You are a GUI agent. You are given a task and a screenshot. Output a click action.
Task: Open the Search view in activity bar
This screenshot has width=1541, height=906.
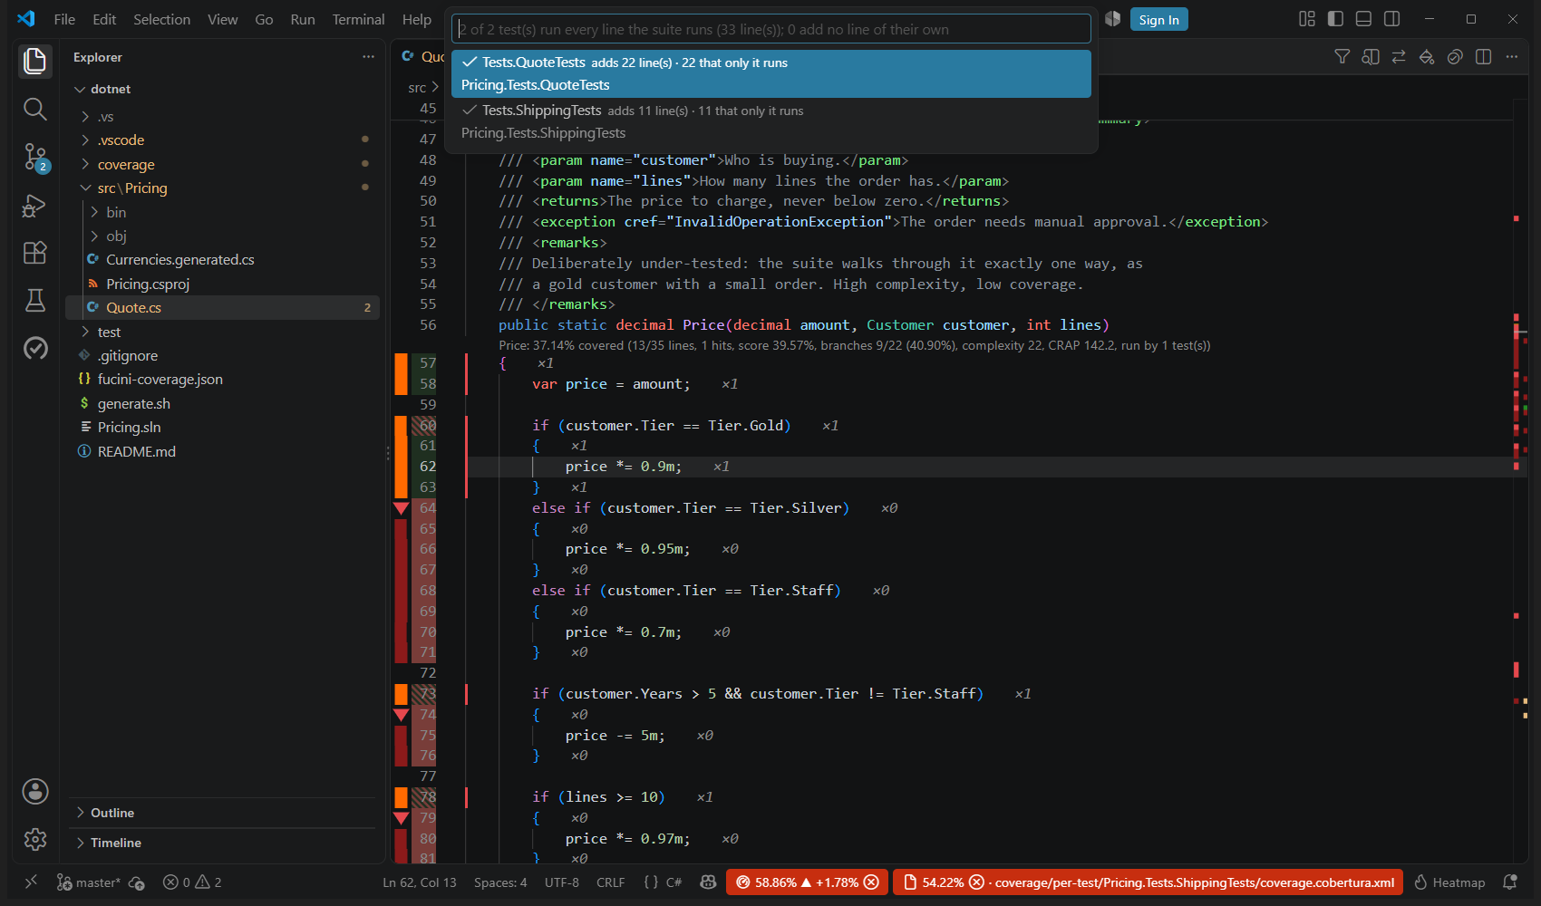point(34,110)
